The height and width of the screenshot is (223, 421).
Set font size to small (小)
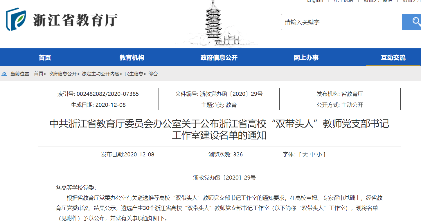pyautogui.click(x=319, y=155)
